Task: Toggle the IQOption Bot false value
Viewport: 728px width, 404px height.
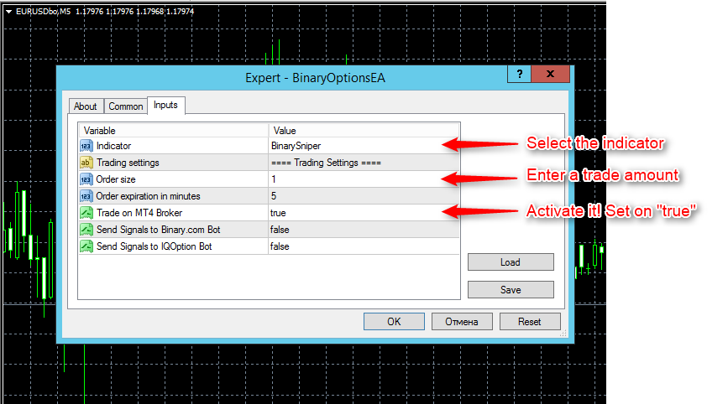Action: [364, 246]
